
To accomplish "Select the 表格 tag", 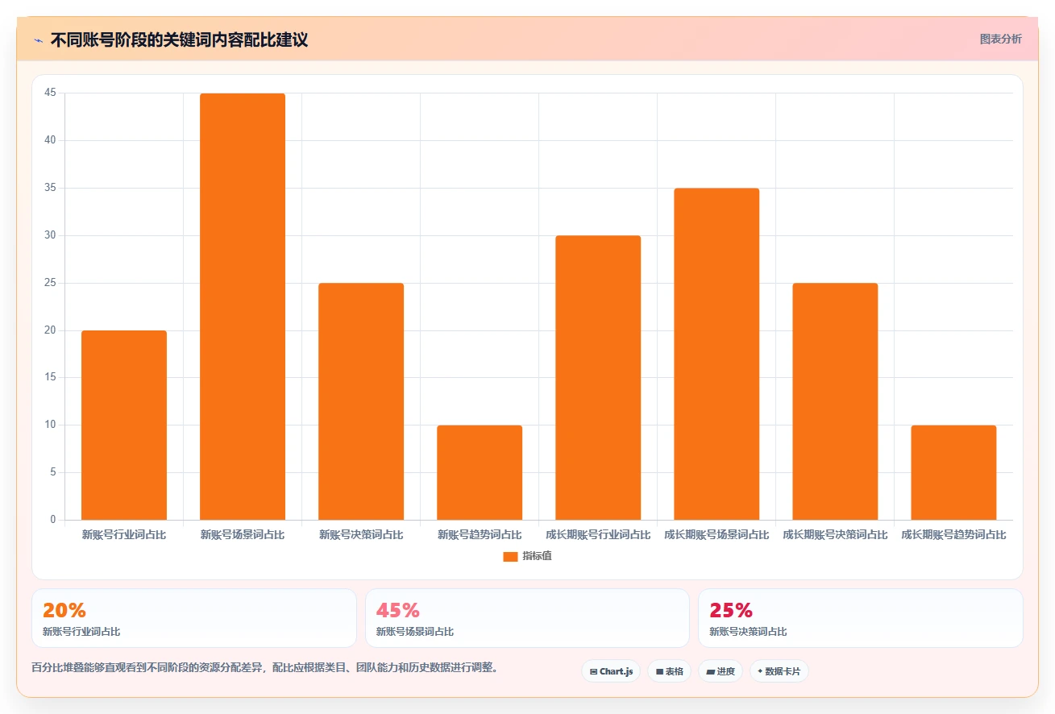I will [x=669, y=671].
